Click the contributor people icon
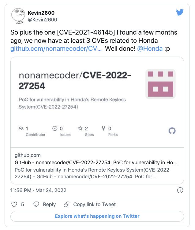 pyautogui.click(x=21, y=128)
